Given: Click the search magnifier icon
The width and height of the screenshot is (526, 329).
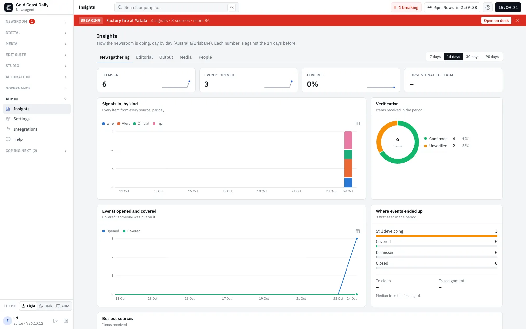Looking at the screenshot, I should [x=120, y=7].
